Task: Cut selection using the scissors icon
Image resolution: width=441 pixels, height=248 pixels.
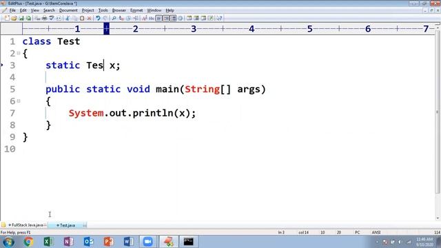Action: coord(67,19)
